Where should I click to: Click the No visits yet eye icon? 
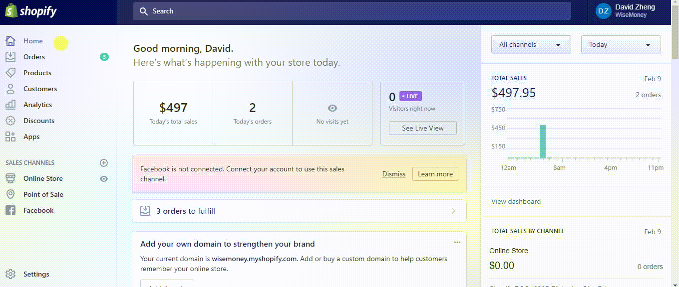(x=333, y=108)
